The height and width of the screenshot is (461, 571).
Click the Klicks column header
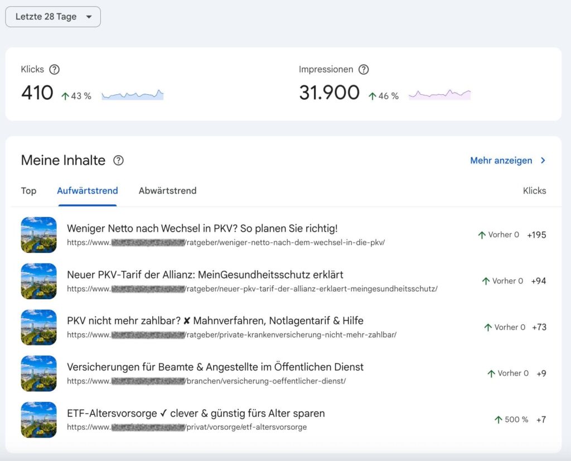pyautogui.click(x=535, y=191)
